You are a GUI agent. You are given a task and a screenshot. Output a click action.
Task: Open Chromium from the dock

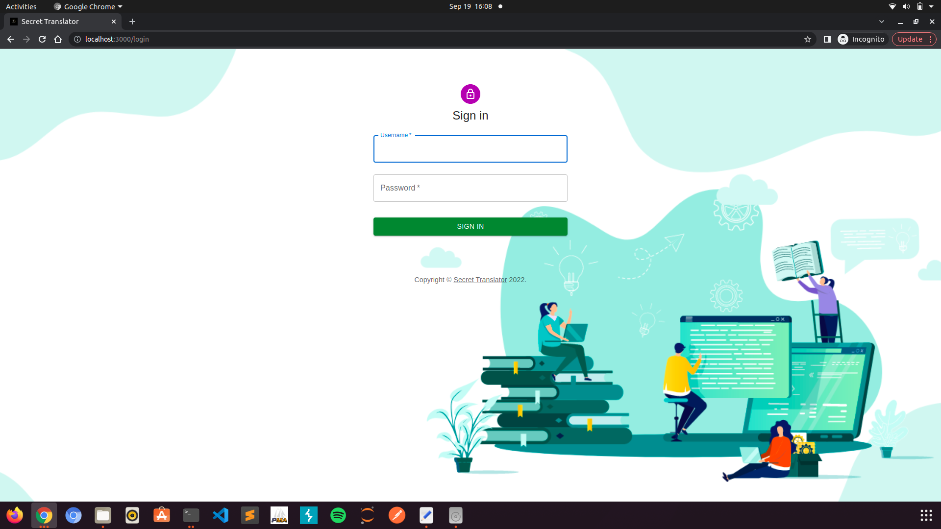click(x=74, y=515)
